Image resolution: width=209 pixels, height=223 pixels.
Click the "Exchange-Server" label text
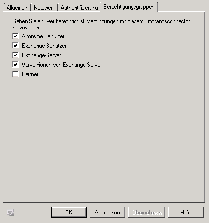[41, 55]
